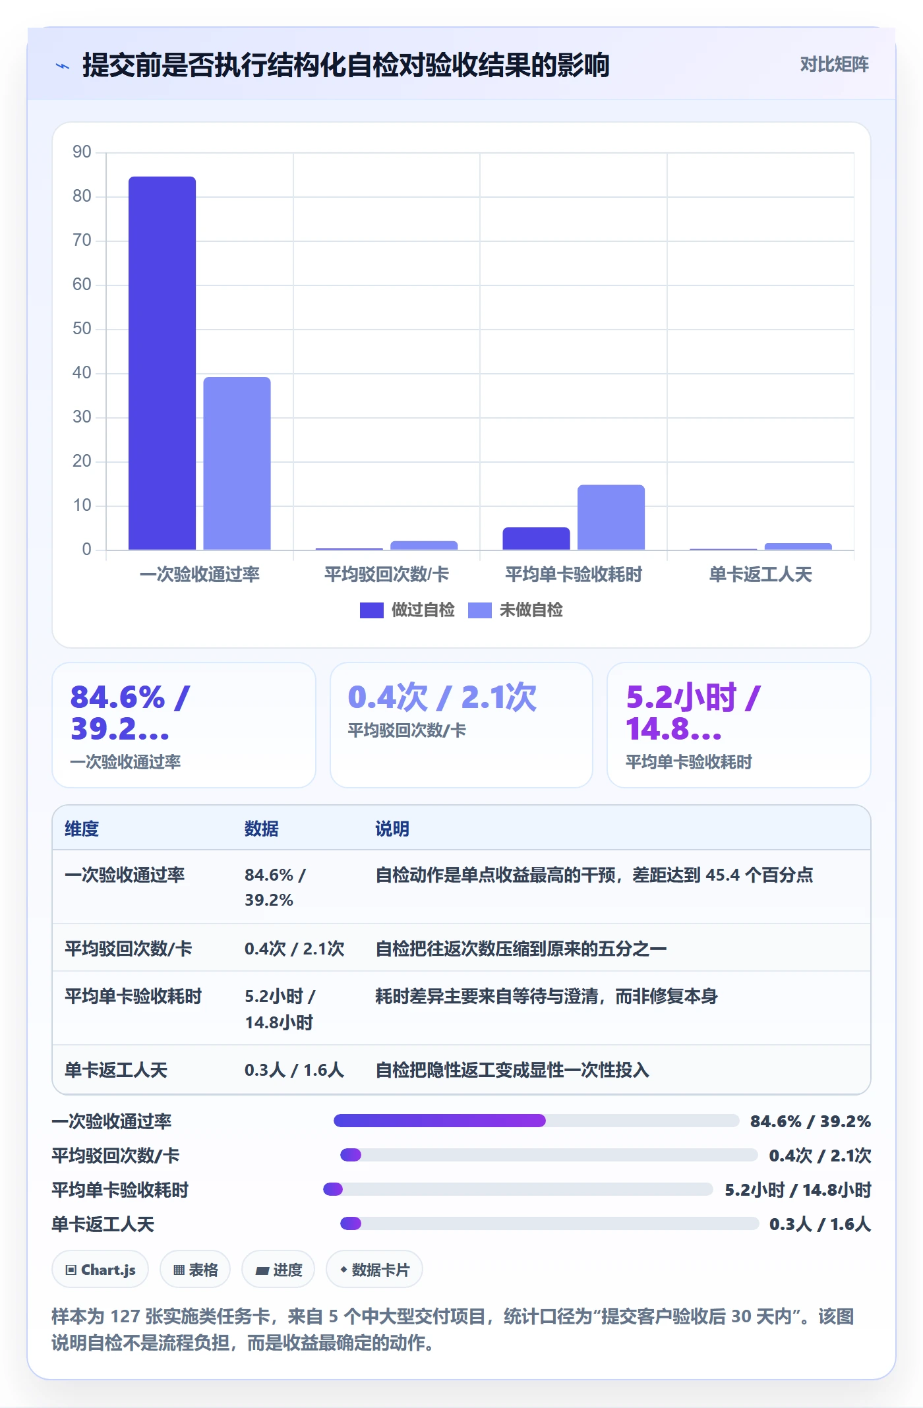Click the table cell 0.3人 / 1.6人
The height and width of the screenshot is (1408, 923).
coord(295,1070)
